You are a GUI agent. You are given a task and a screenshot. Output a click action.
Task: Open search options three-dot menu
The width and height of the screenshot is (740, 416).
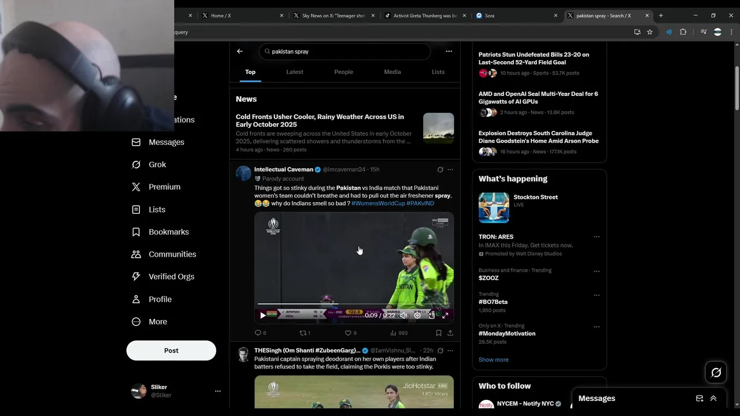tap(449, 51)
